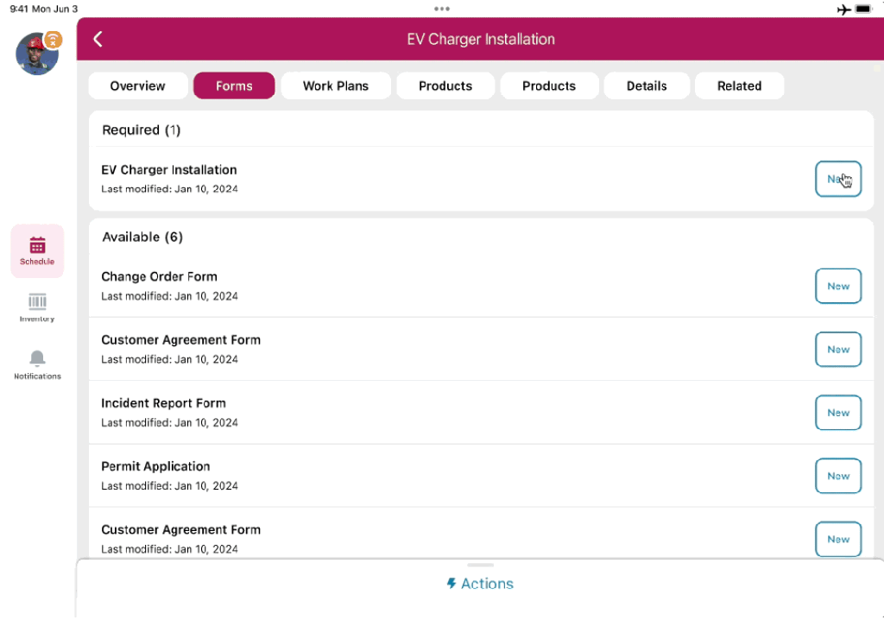Switch to the Work Plans tab
This screenshot has height=620, width=884.
[x=336, y=85]
